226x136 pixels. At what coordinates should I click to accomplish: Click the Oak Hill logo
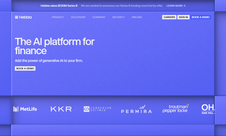point(208,109)
